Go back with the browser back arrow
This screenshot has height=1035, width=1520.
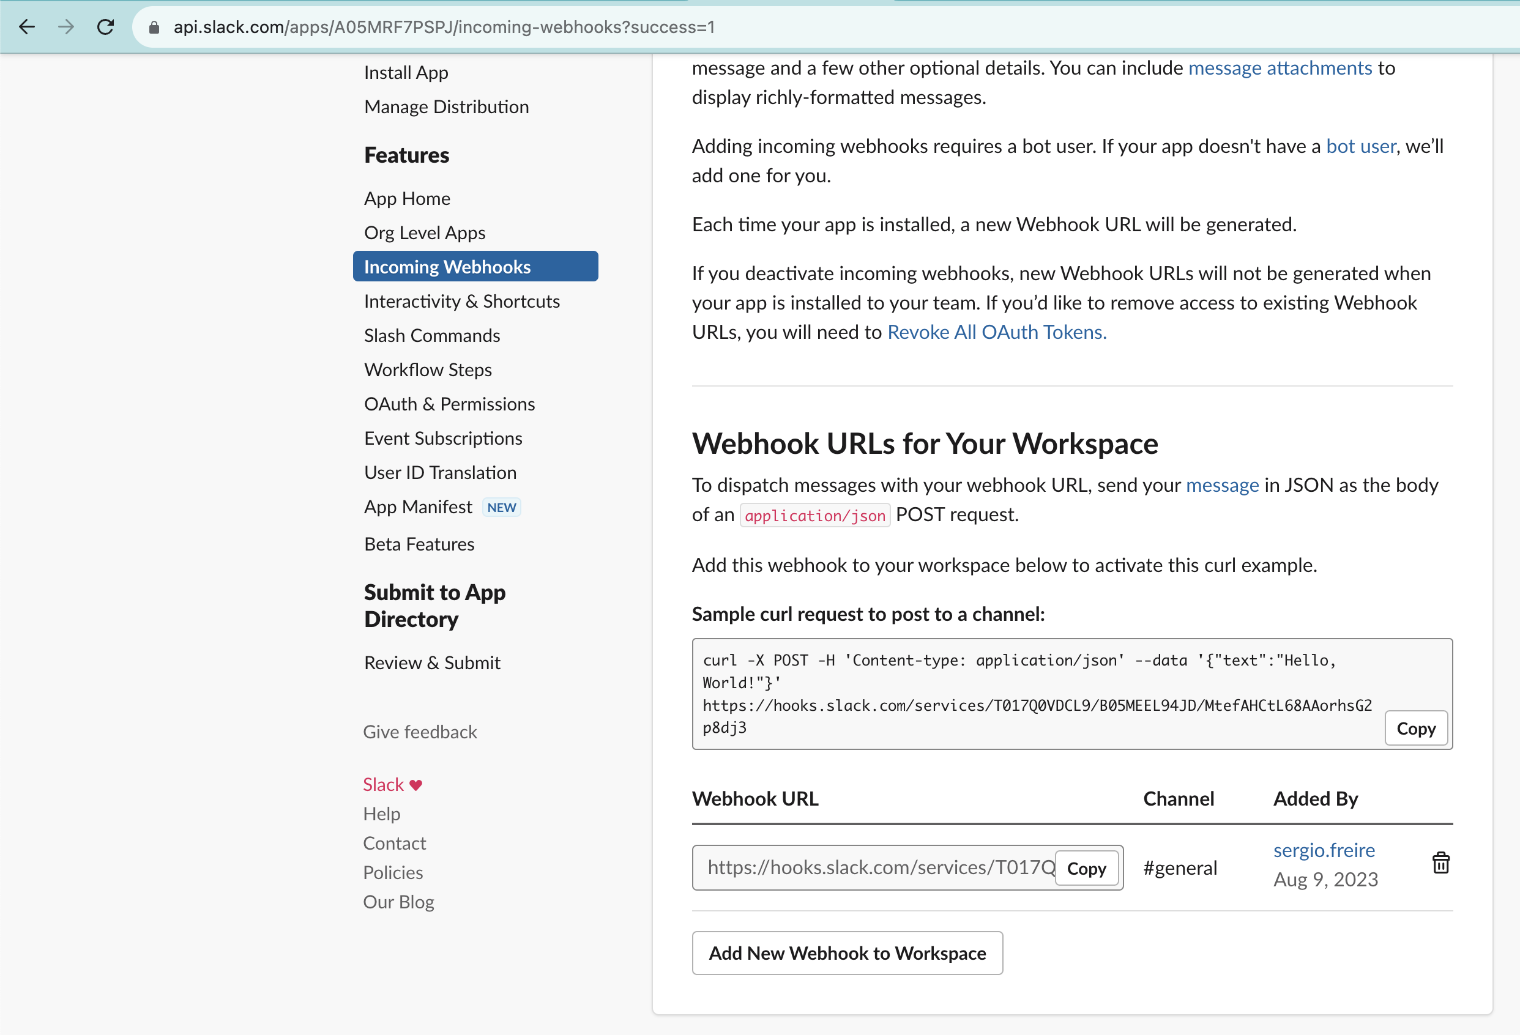[x=27, y=27]
